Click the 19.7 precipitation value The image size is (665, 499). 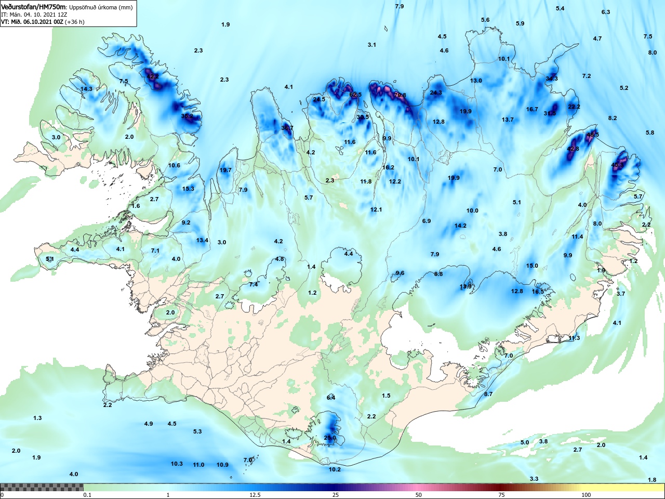(225, 170)
